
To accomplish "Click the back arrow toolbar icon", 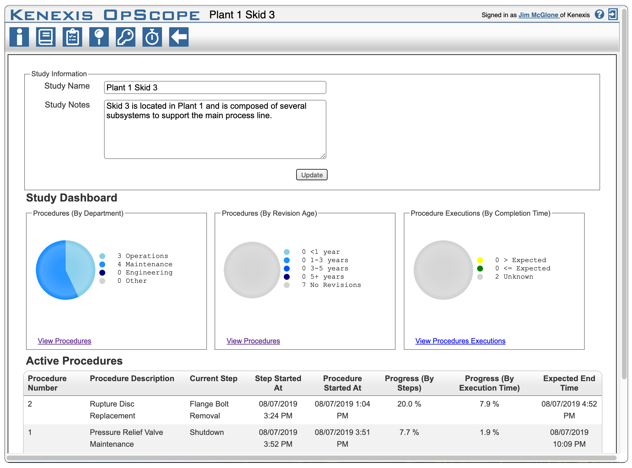I will click(179, 37).
